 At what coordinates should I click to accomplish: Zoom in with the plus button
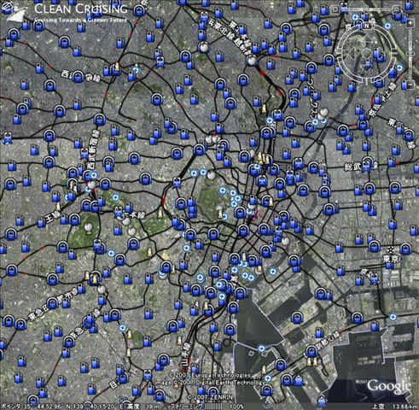[410, 24]
